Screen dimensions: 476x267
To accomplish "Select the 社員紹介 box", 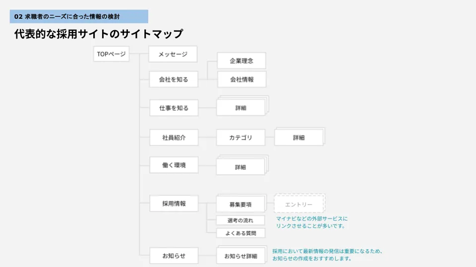I will click(174, 137).
